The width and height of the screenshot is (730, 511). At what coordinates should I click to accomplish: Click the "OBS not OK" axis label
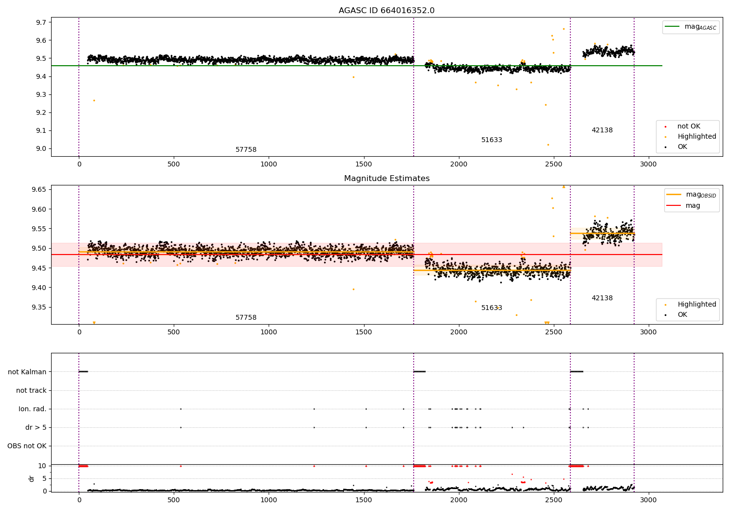(27, 446)
